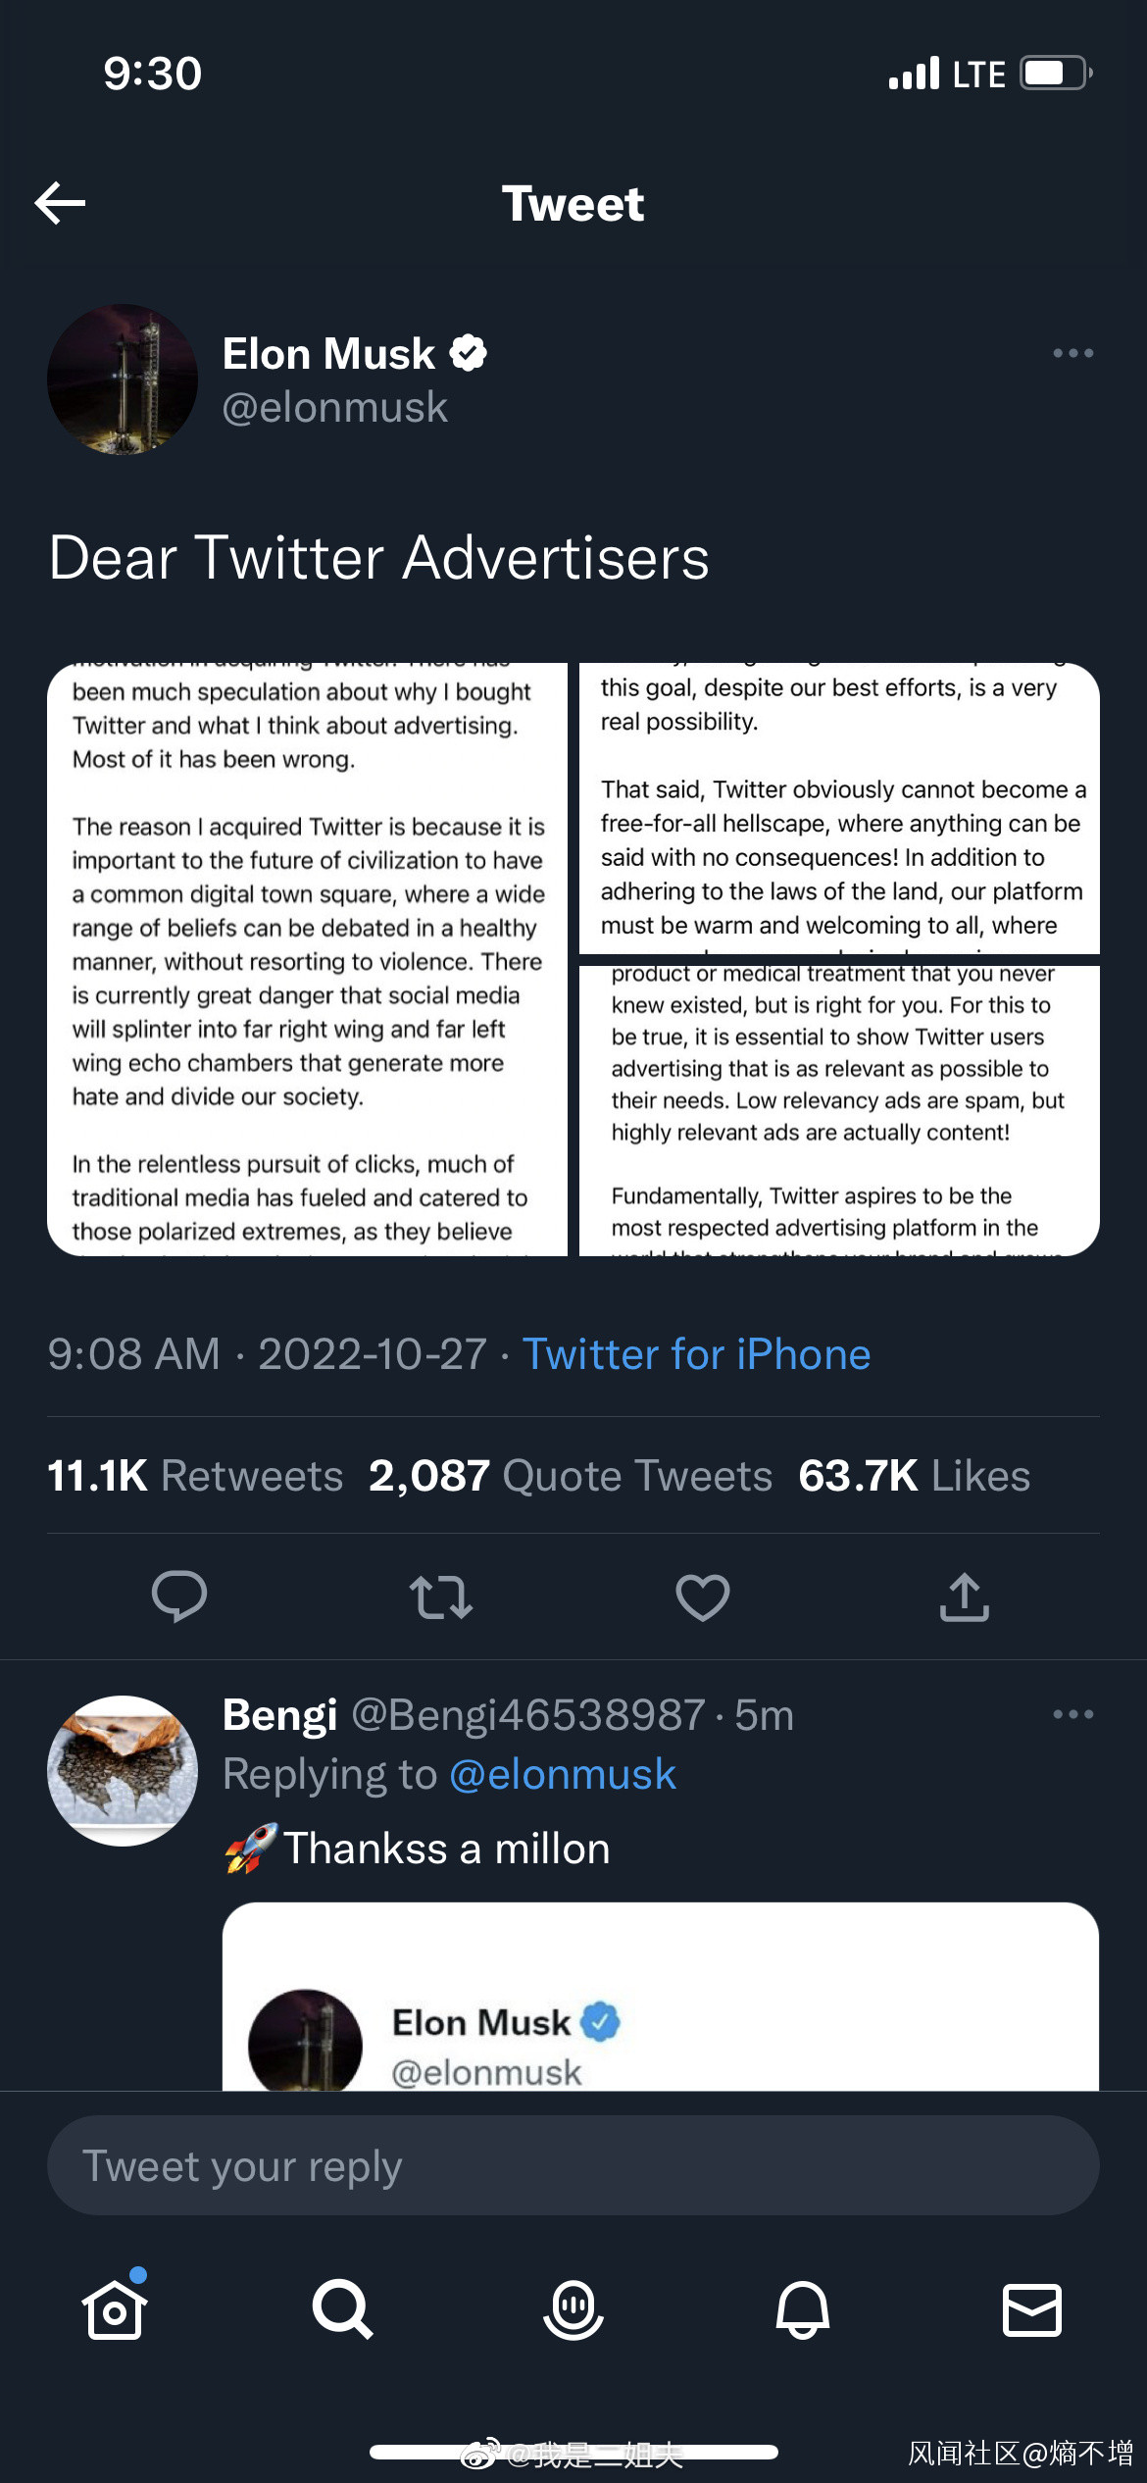Open Elon Musk's profile picture
This screenshot has height=2483, width=1147.
[x=123, y=380]
